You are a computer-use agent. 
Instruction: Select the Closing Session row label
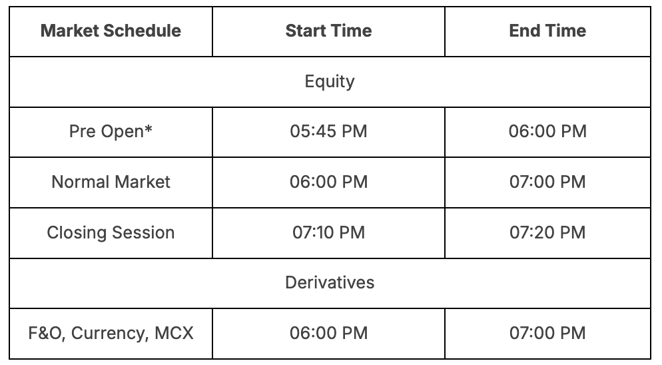(111, 232)
